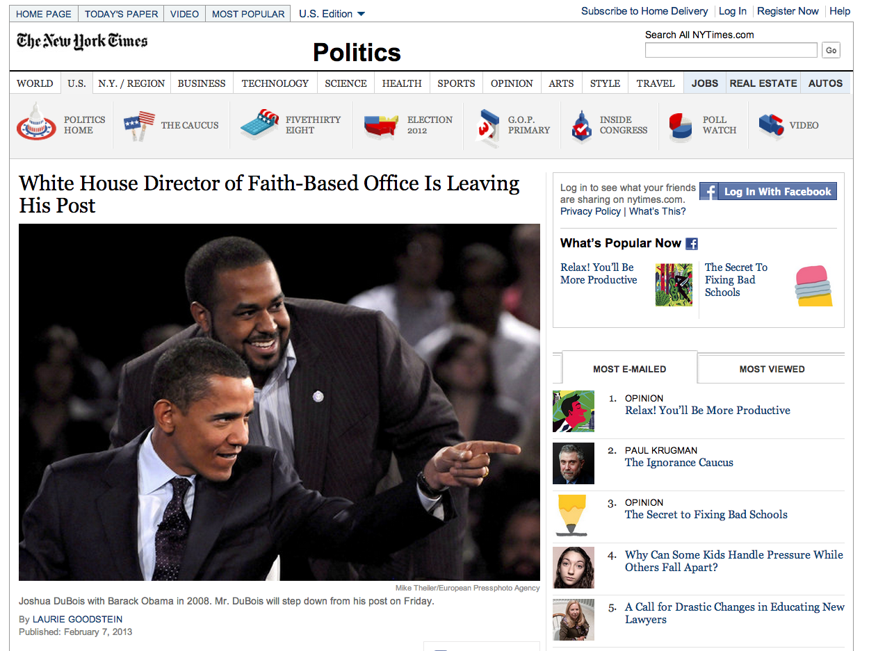This screenshot has height=651, width=869.
Task: Open the JOBS section
Action: [705, 83]
